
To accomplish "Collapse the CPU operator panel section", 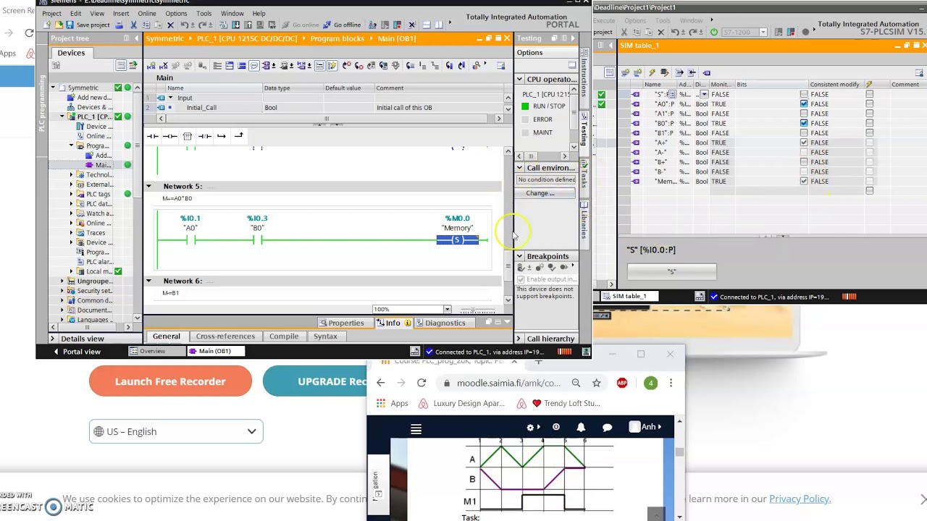I will point(519,79).
